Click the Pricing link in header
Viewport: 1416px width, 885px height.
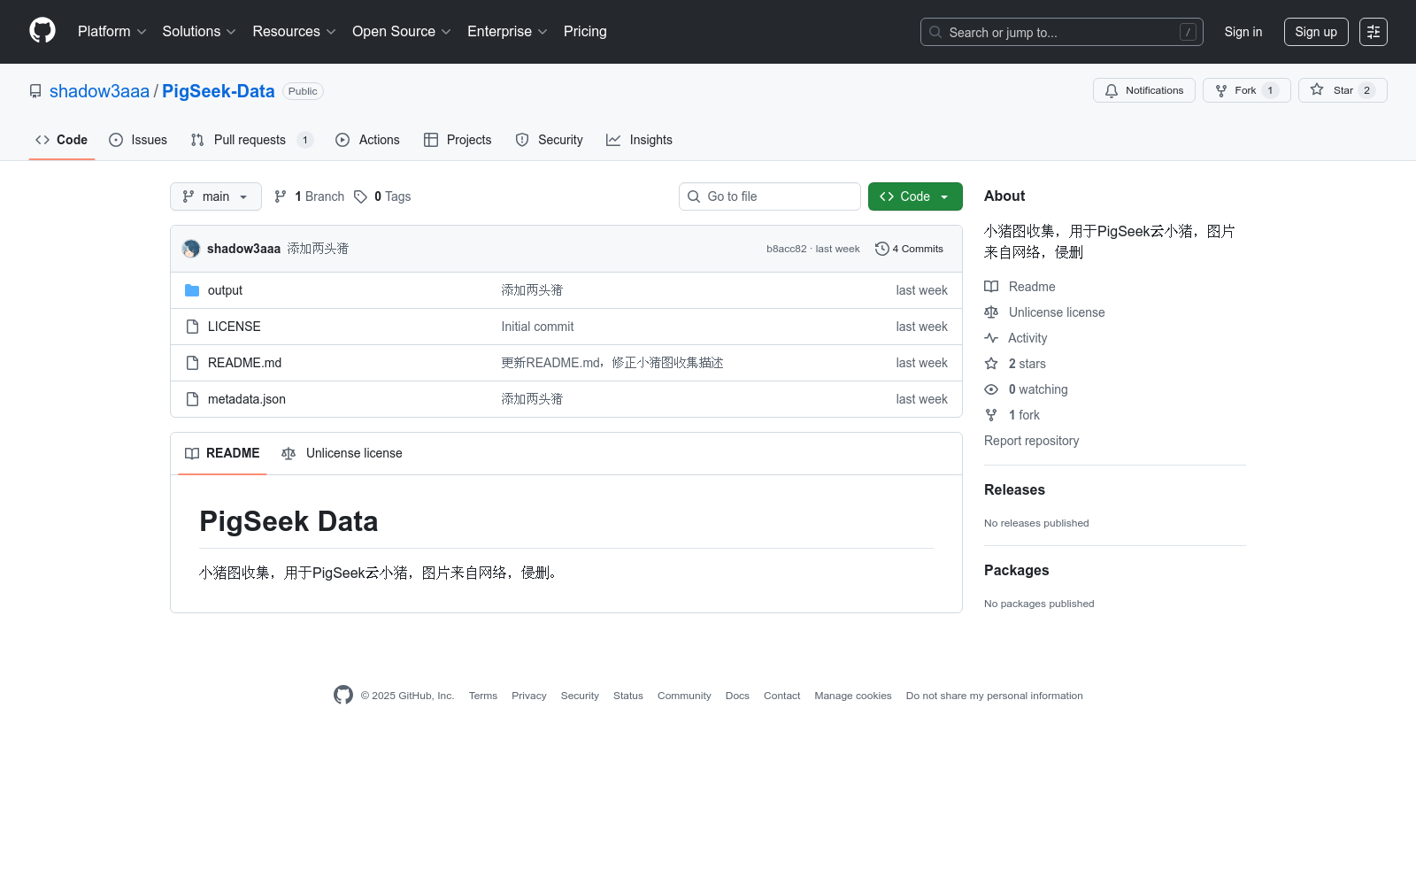coord(585,31)
